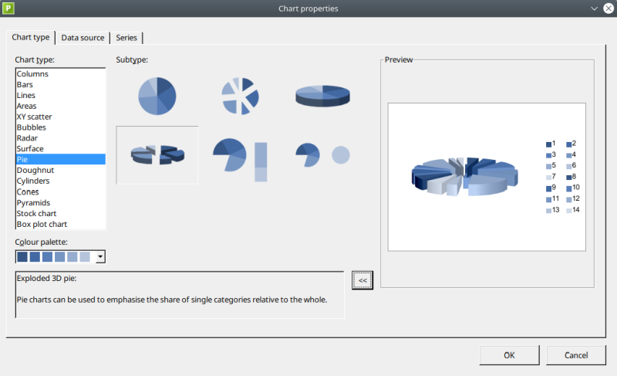Choose the exploded flat pie subtype
This screenshot has height=376, width=617.
(240, 96)
